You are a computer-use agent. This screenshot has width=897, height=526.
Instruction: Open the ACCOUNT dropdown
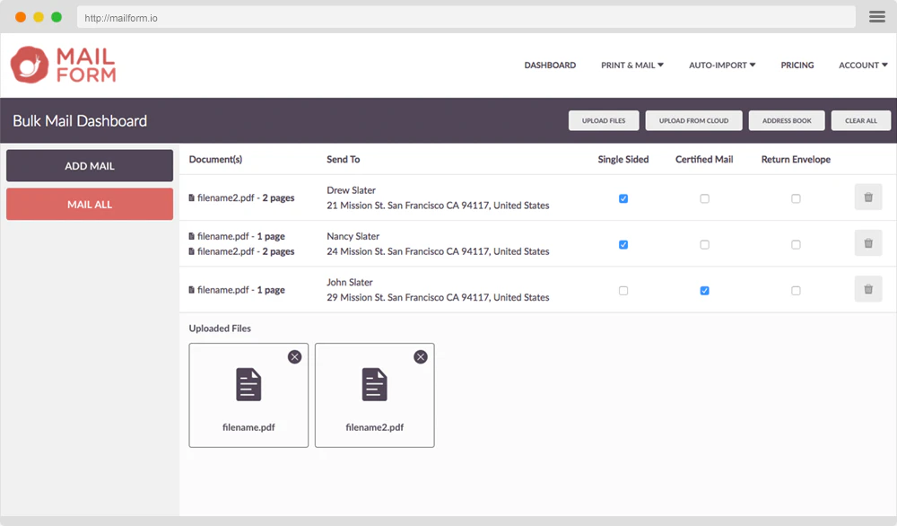pyautogui.click(x=861, y=65)
